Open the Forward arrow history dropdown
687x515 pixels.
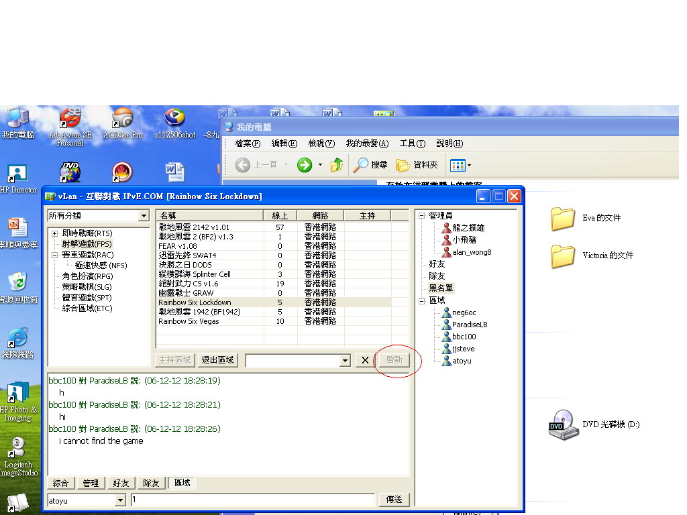coord(320,165)
